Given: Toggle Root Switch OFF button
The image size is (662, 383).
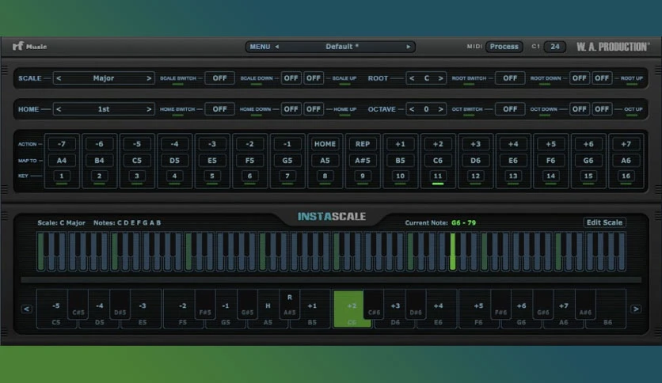Looking at the screenshot, I should 510,78.
